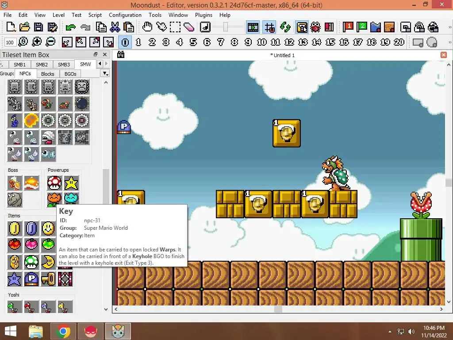
Task: Adjust the toolbar slider handle
Action: 225,27
